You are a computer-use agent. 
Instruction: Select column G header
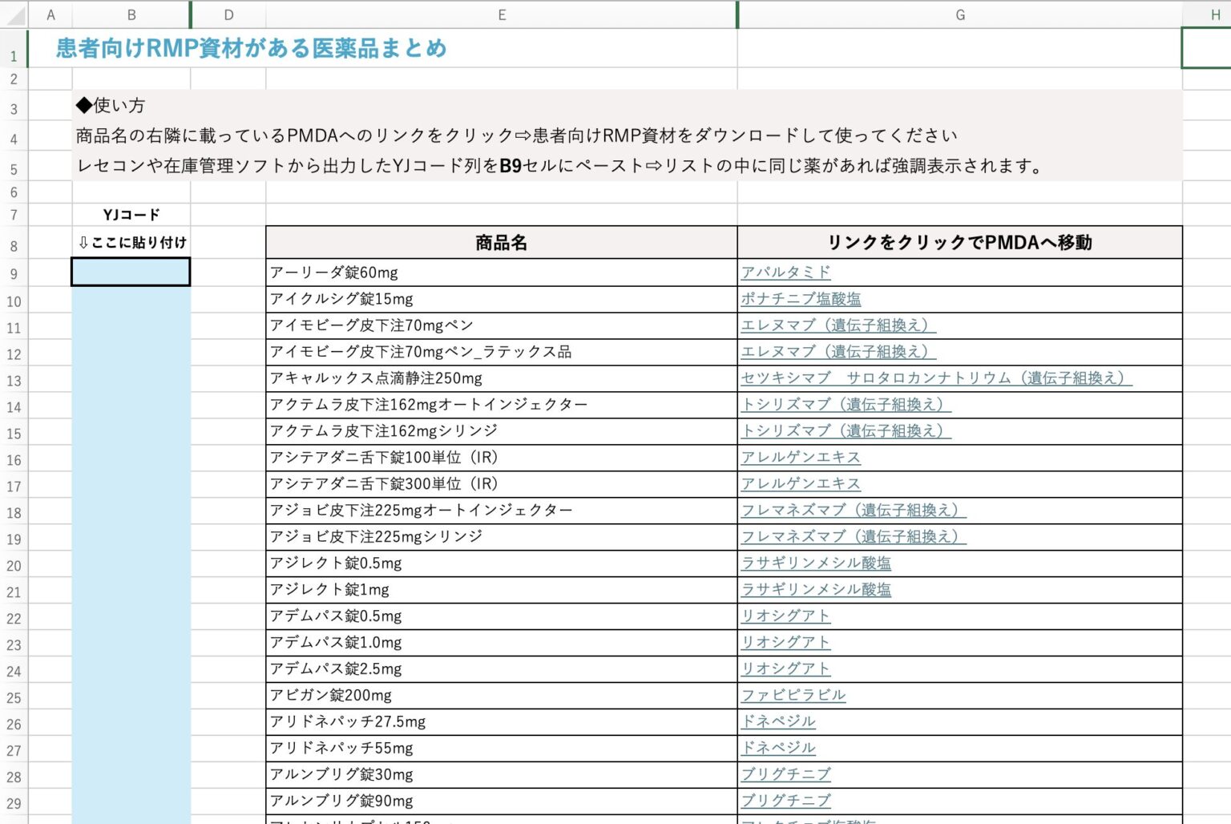pos(960,14)
